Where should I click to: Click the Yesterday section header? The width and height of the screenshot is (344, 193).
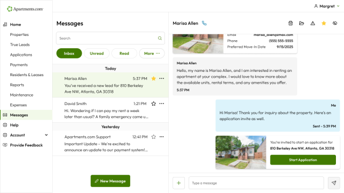(x=110, y=127)
